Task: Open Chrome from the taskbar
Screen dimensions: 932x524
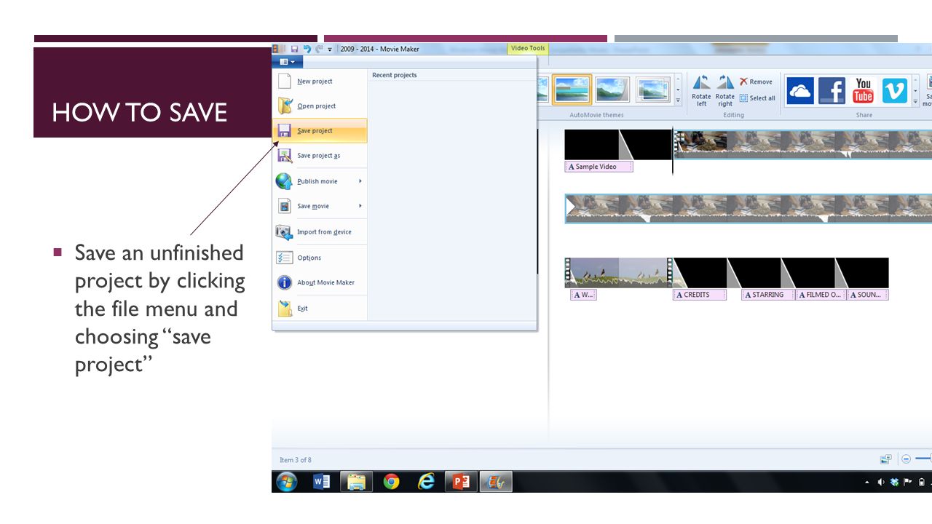Action: [392, 482]
